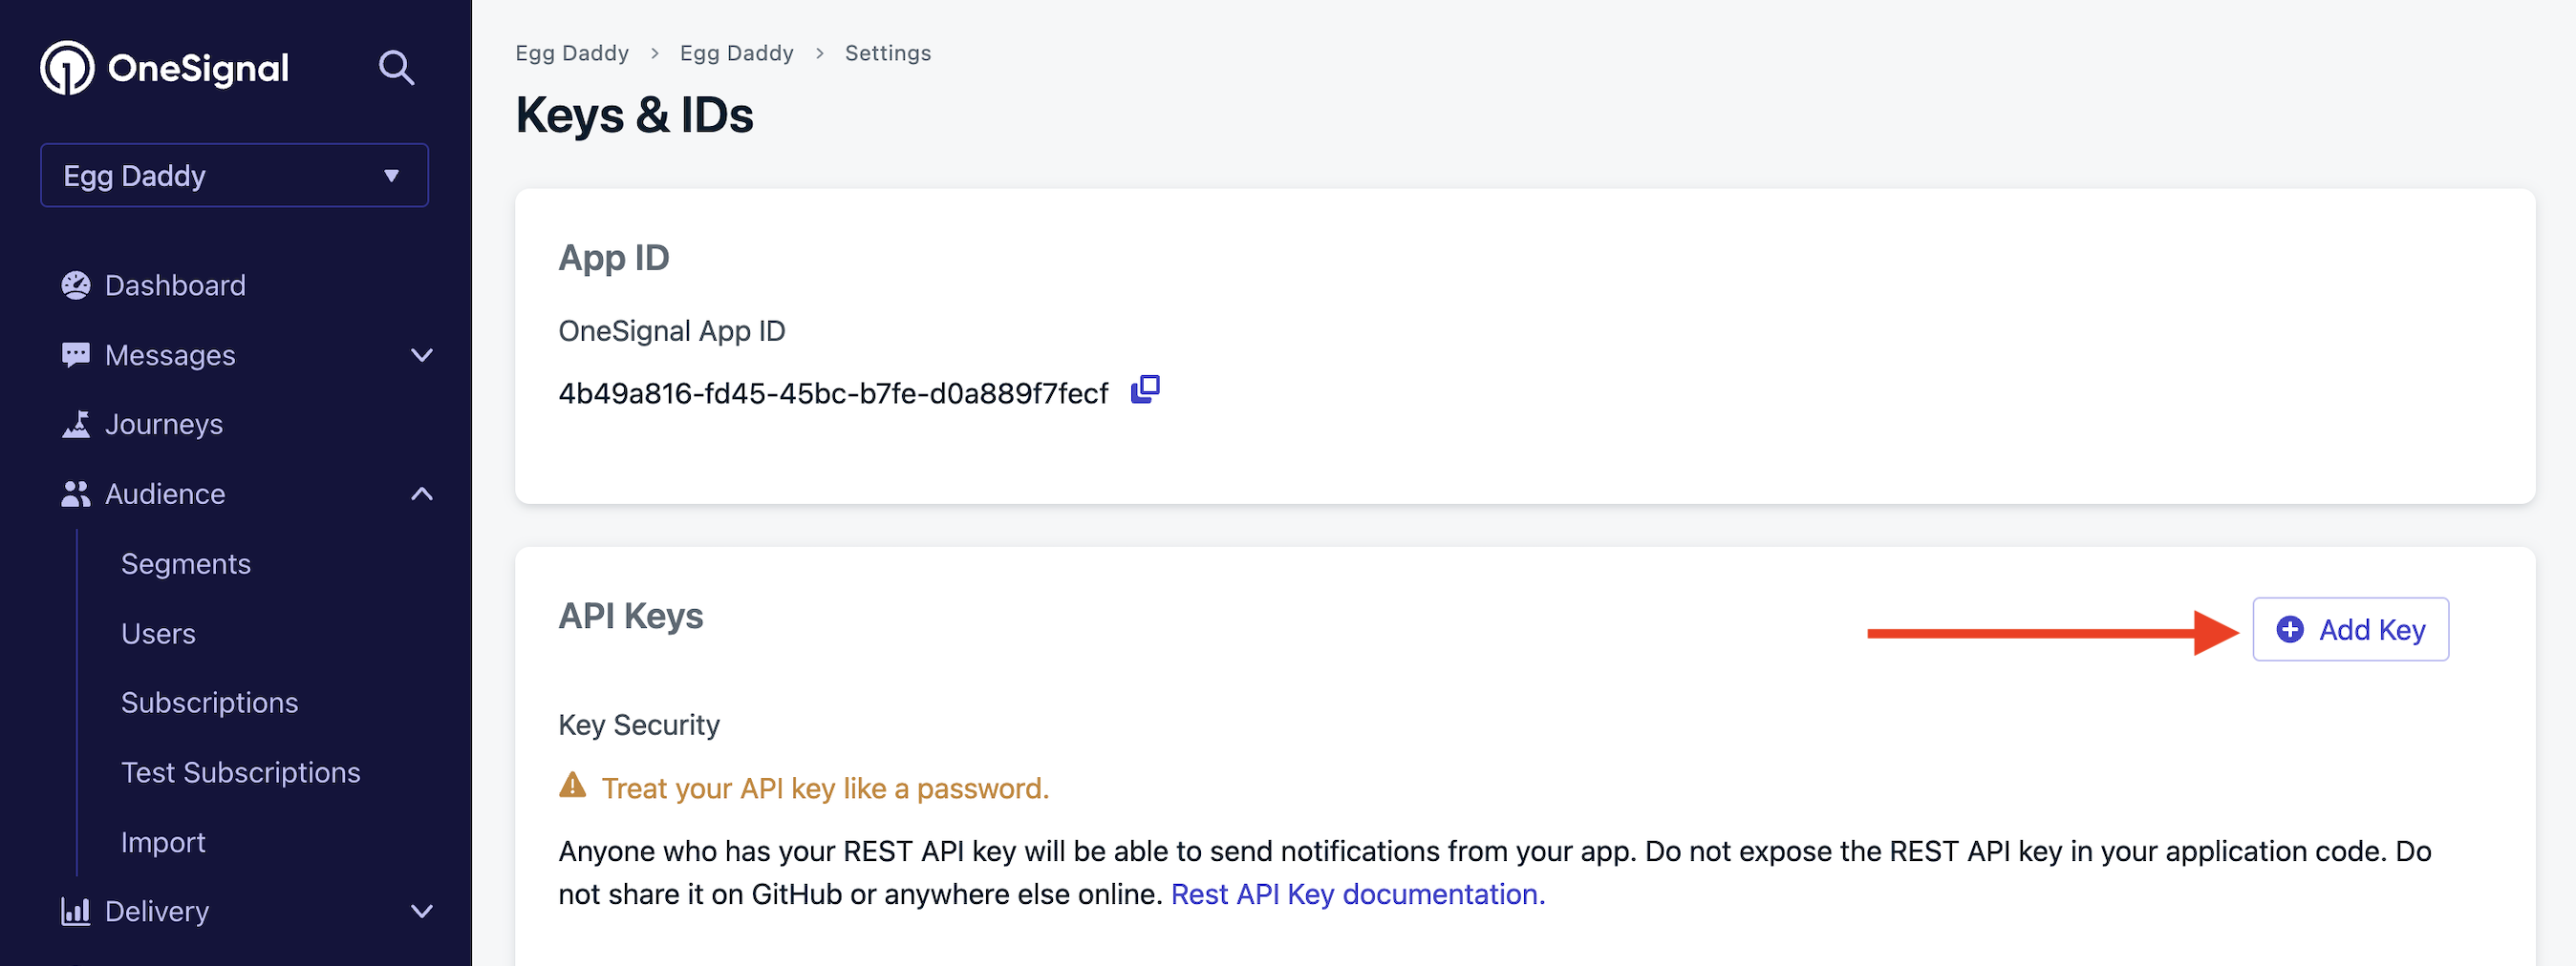Select Test Subscriptions in sidebar
This screenshot has height=966, width=2576.
241,773
